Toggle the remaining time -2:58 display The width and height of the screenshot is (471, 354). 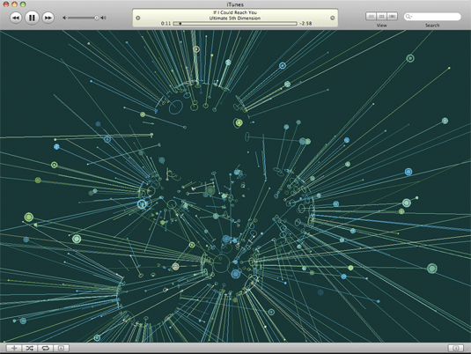point(305,24)
